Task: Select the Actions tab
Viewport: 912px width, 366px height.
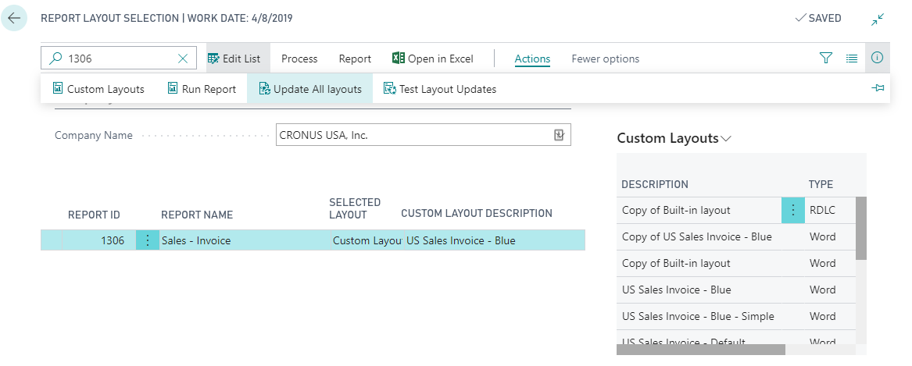Action: (x=532, y=59)
